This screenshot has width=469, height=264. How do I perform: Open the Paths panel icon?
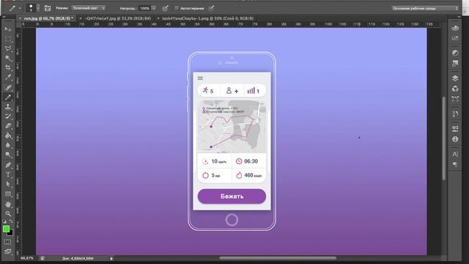tap(455, 99)
